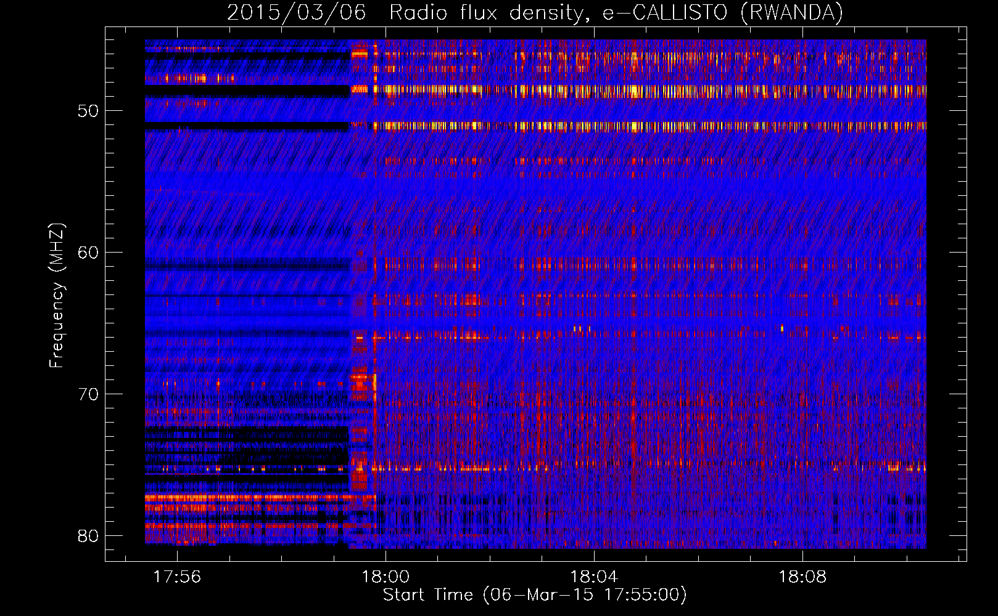
Task: Click the 'Frequency (MHZ)' axis label
Action: point(57,296)
